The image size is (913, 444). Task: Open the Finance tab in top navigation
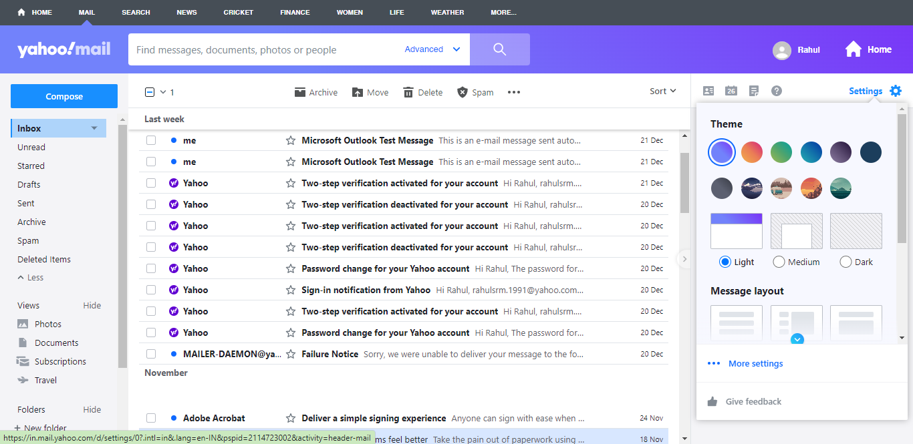click(x=295, y=12)
